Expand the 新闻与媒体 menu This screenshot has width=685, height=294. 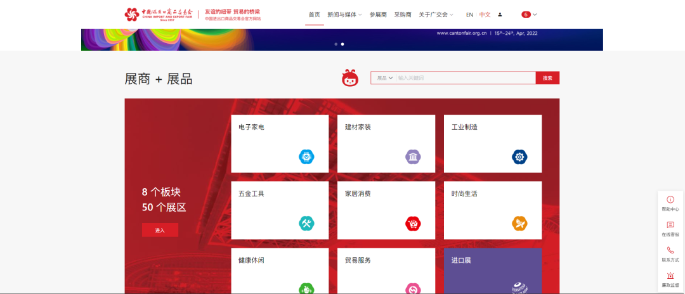[344, 15]
